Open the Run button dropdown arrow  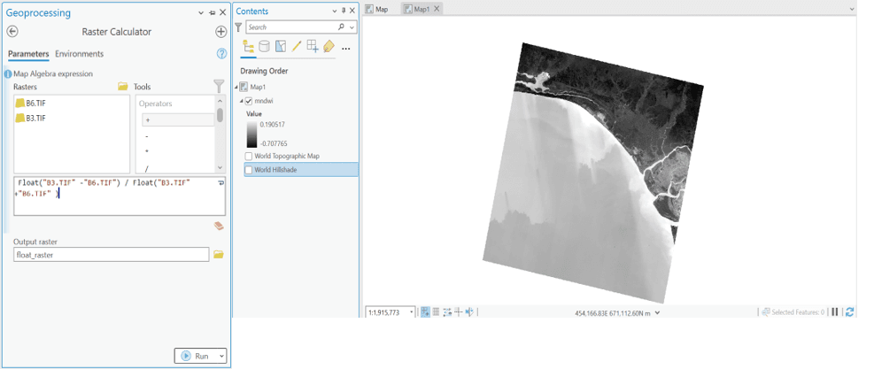pyautogui.click(x=220, y=356)
